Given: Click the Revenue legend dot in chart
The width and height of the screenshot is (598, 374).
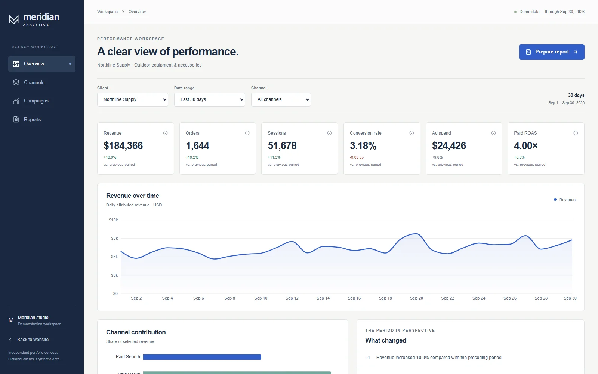Looking at the screenshot, I should click(x=555, y=200).
